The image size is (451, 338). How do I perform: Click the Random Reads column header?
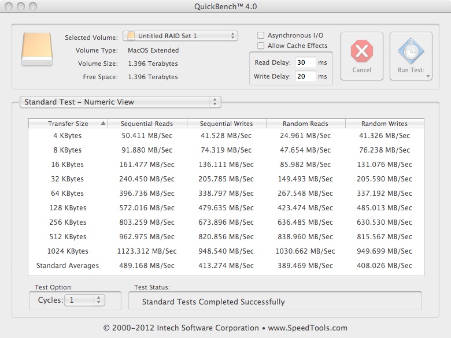(x=305, y=124)
